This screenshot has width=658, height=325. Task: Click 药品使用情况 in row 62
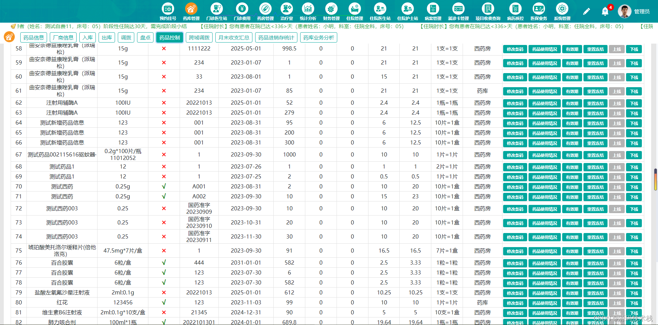tap(545, 103)
